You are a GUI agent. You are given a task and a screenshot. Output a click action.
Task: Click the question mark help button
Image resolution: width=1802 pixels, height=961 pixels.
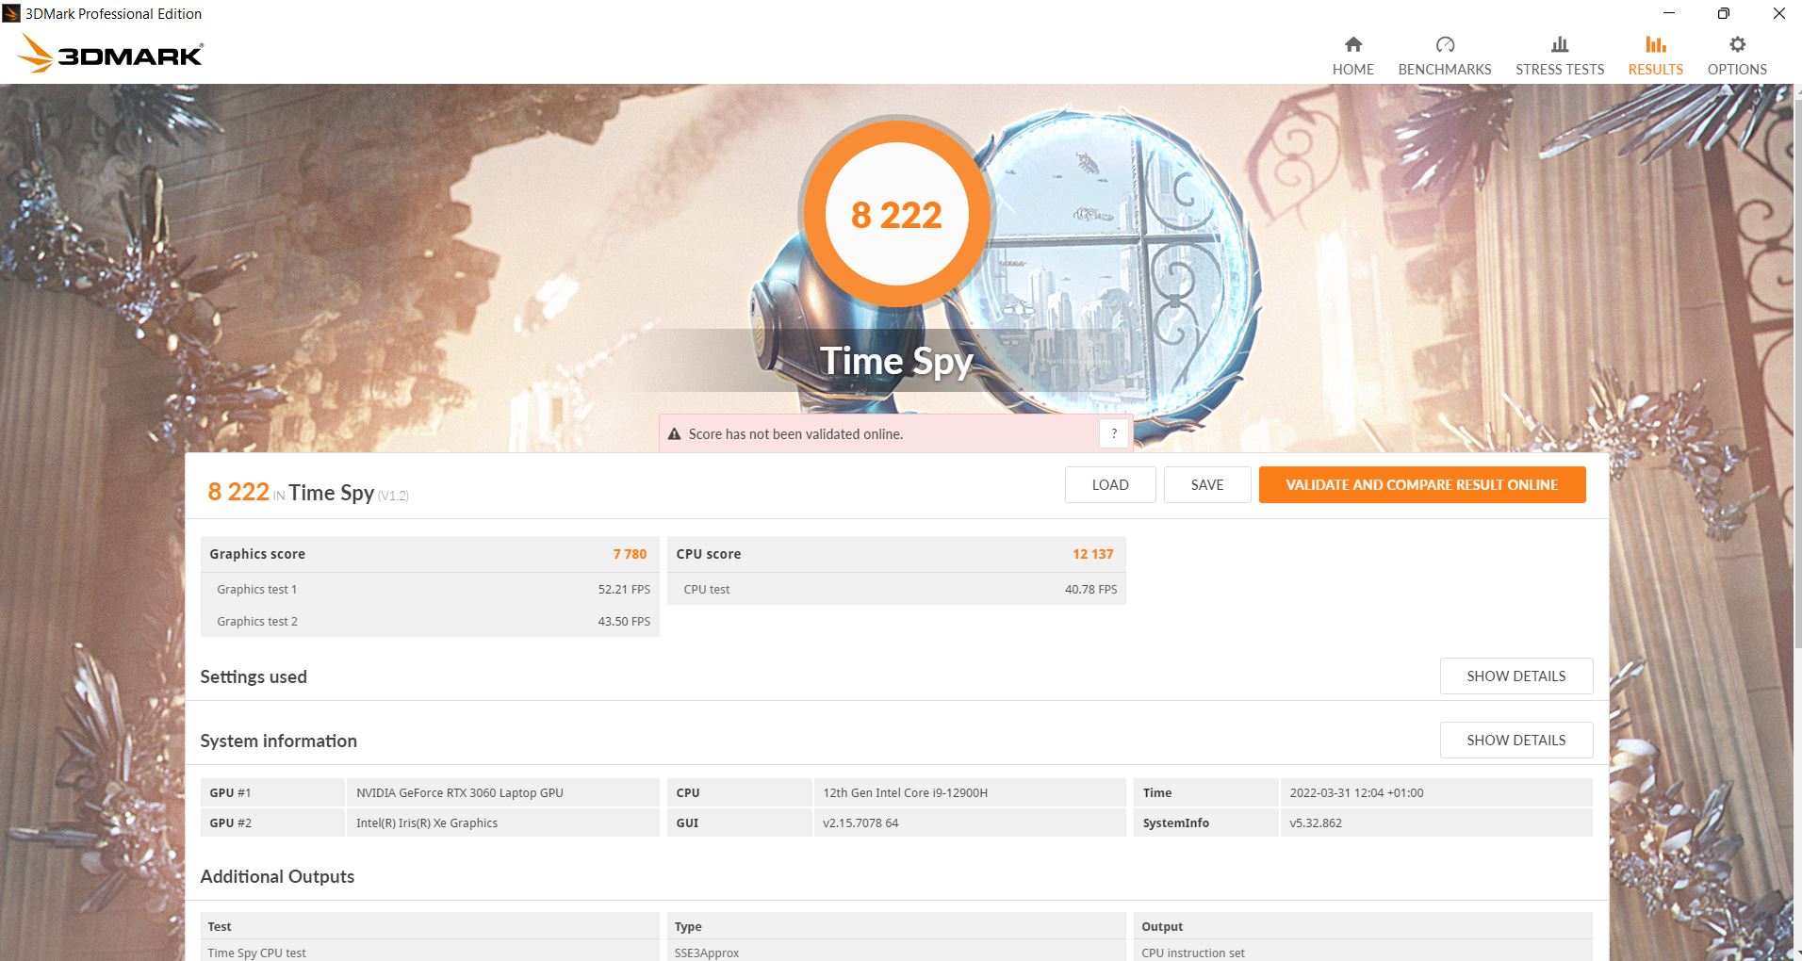[x=1113, y=433]
